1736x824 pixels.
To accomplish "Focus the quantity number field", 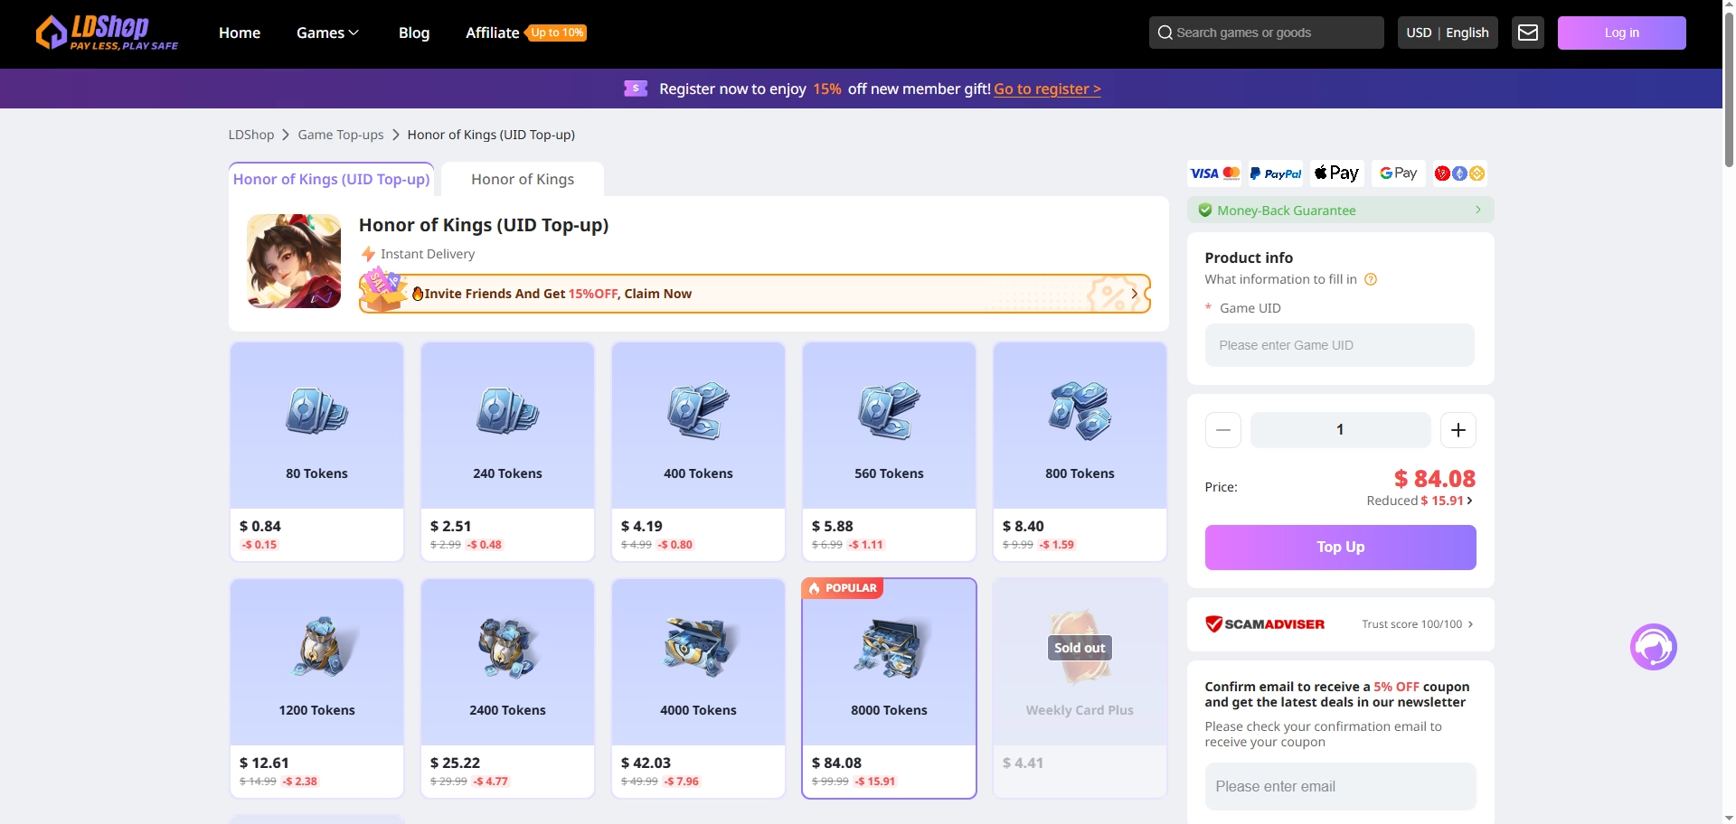I will tap(1340, 430).
